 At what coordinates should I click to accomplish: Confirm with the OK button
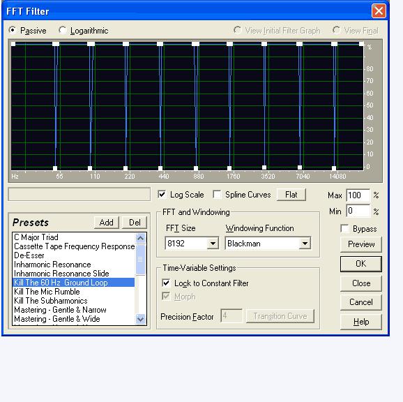[x=361, y=264]
